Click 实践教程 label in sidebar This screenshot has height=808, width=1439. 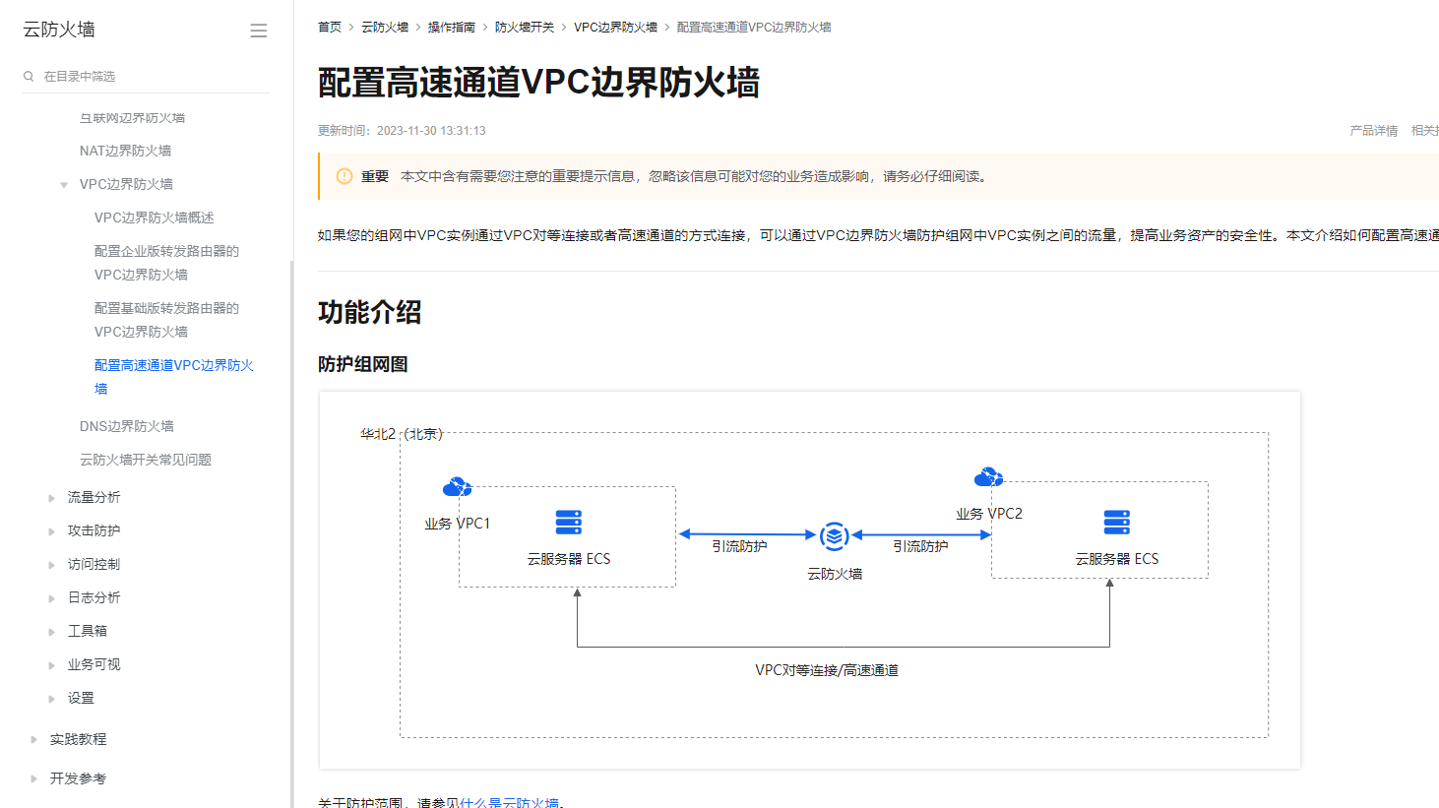click(x=78, y=739)
